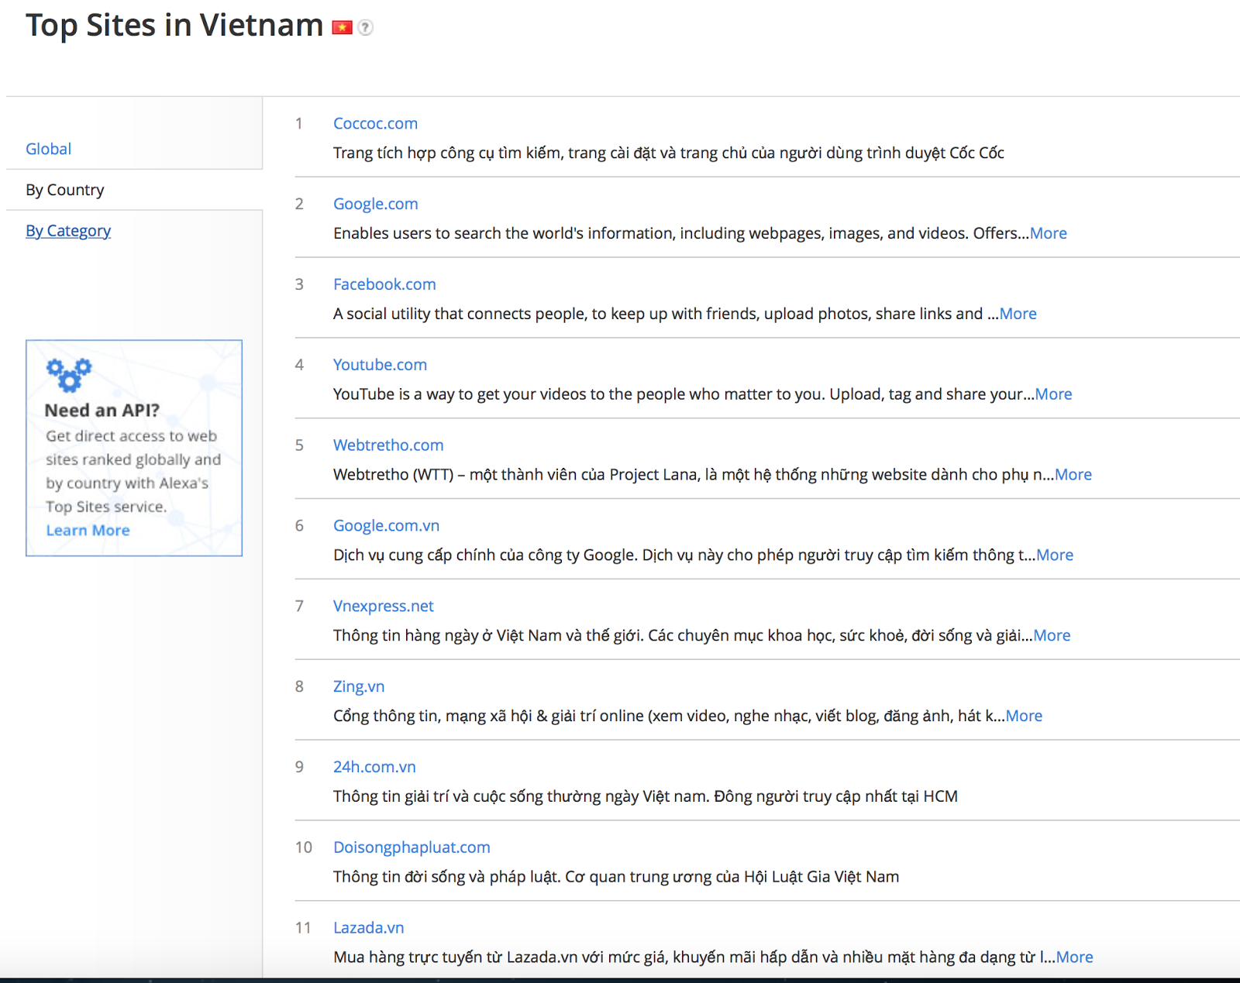Expand More in Zing.vn description

pos(1024,717)
